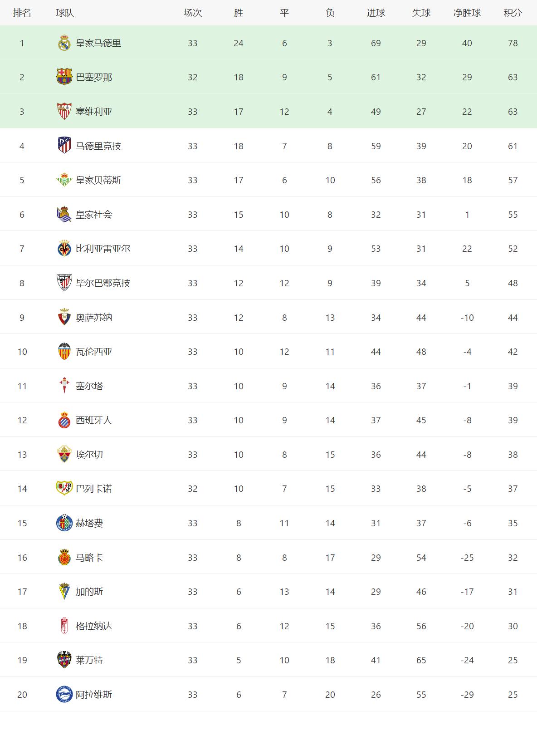
Task: Click the Athletic Bilbao striped crest
Action: pos(64,283)
